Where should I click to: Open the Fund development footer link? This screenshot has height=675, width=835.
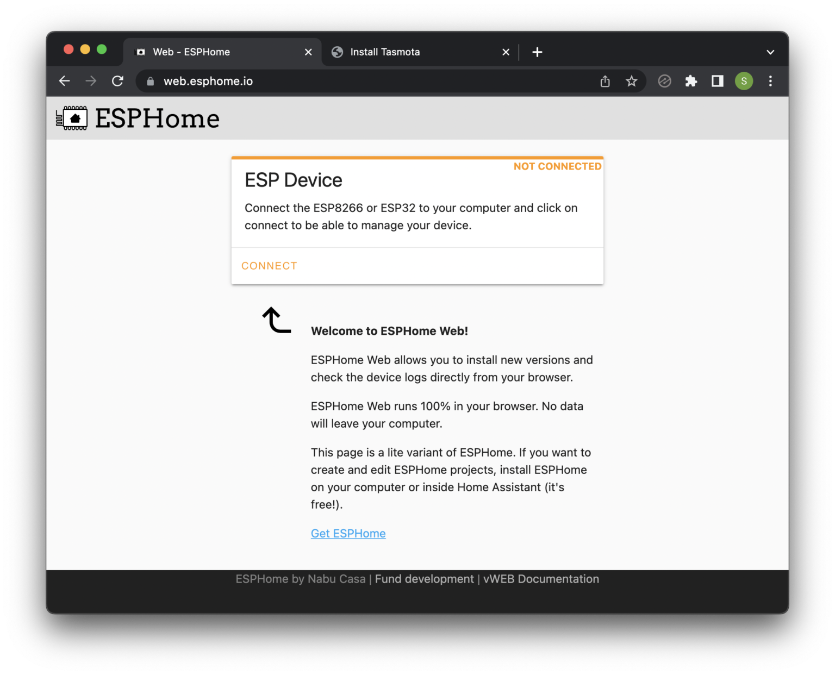[424, 579]
